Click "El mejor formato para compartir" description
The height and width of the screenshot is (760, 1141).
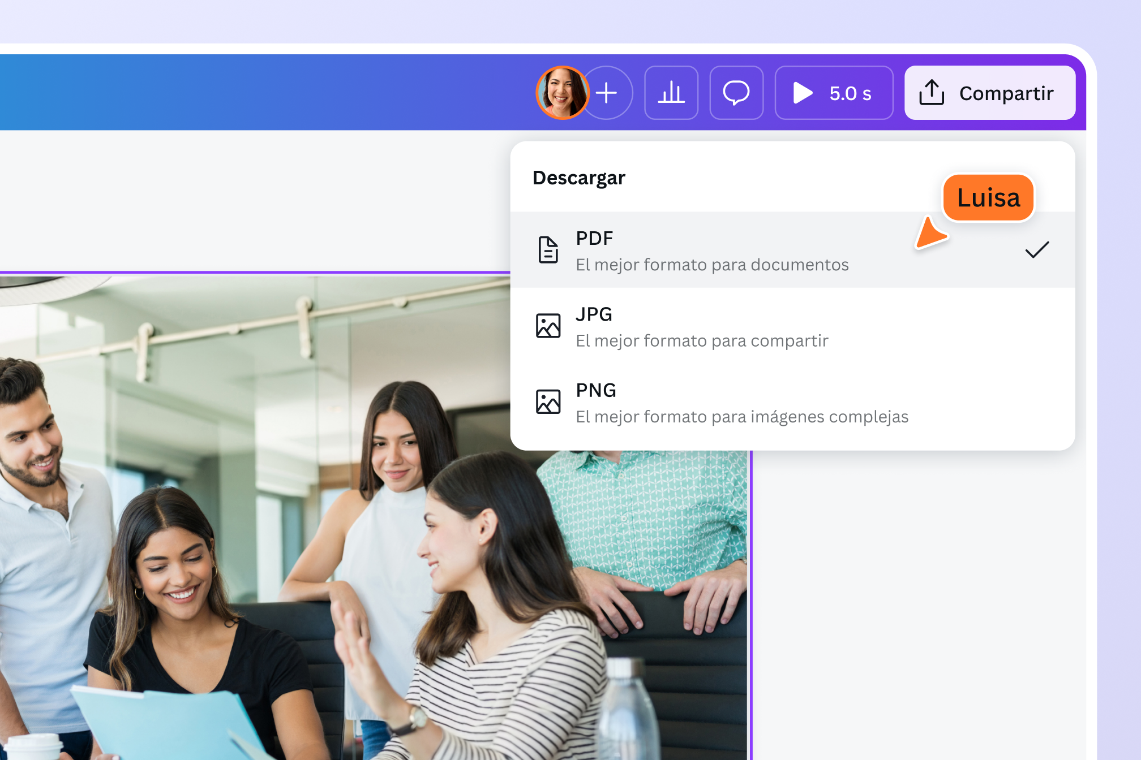pos(702,341)
